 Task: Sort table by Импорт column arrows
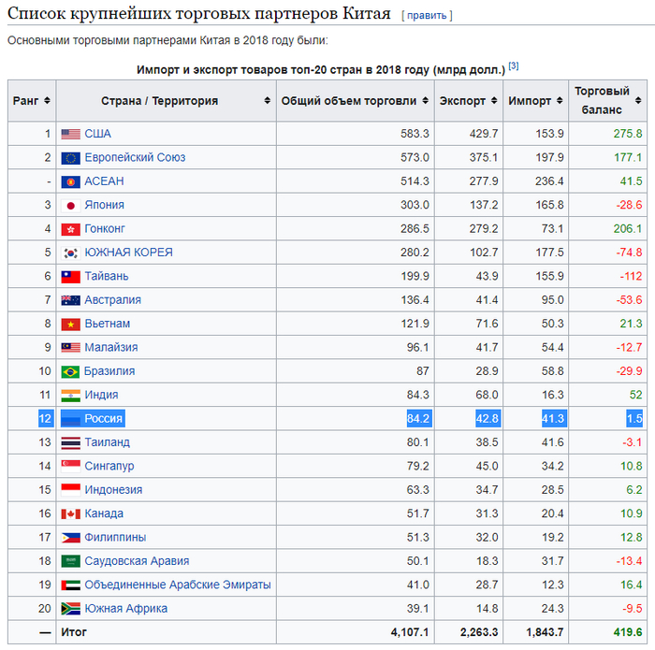[560, 101]
